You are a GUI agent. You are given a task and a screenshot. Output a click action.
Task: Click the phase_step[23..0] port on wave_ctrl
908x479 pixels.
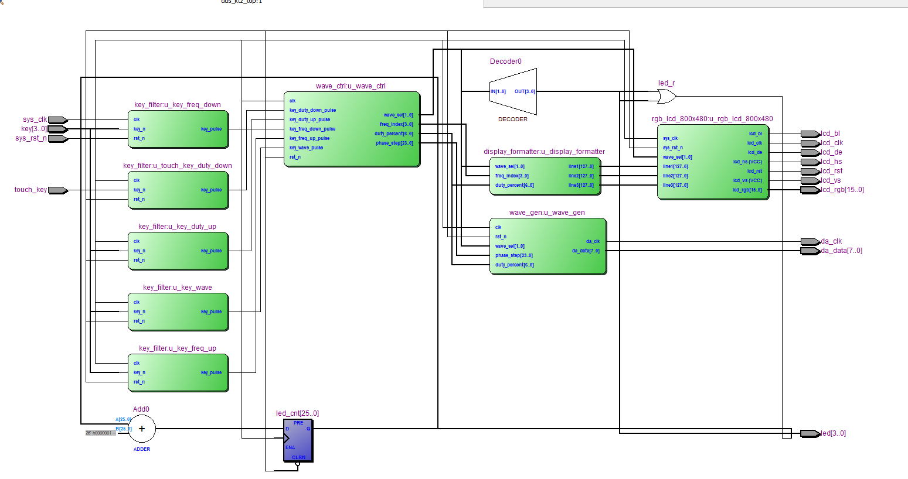[395, 143]
